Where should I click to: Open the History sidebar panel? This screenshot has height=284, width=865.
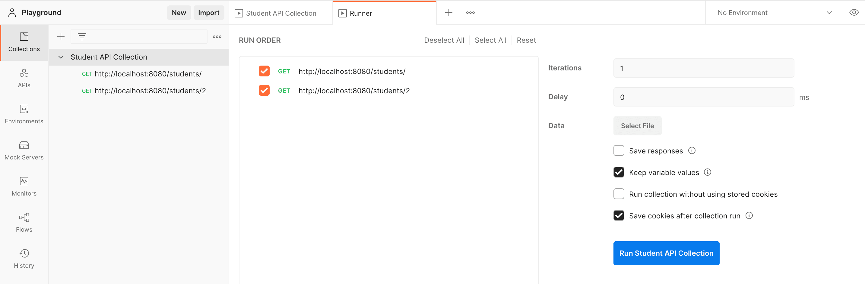24,259
